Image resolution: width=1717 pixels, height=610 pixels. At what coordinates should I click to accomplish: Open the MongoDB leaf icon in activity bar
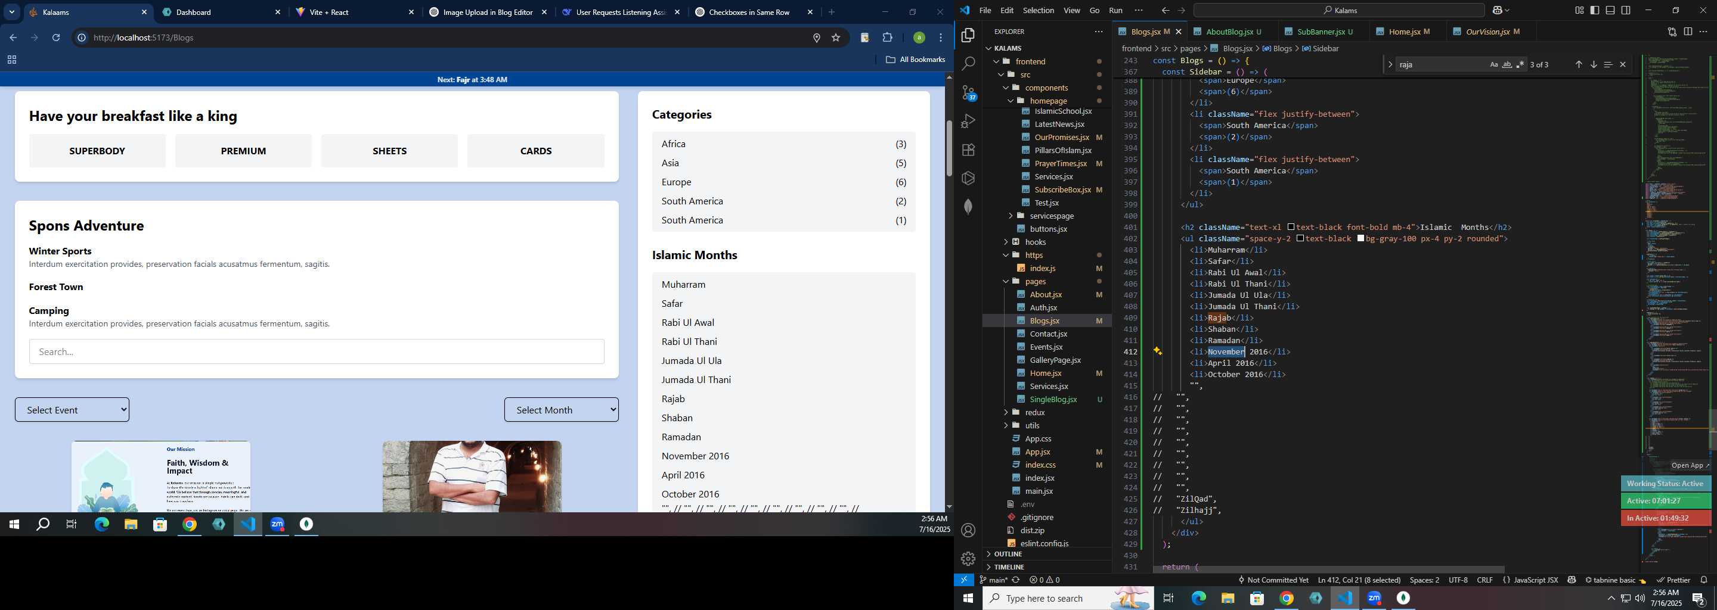(x=968, y=207)
